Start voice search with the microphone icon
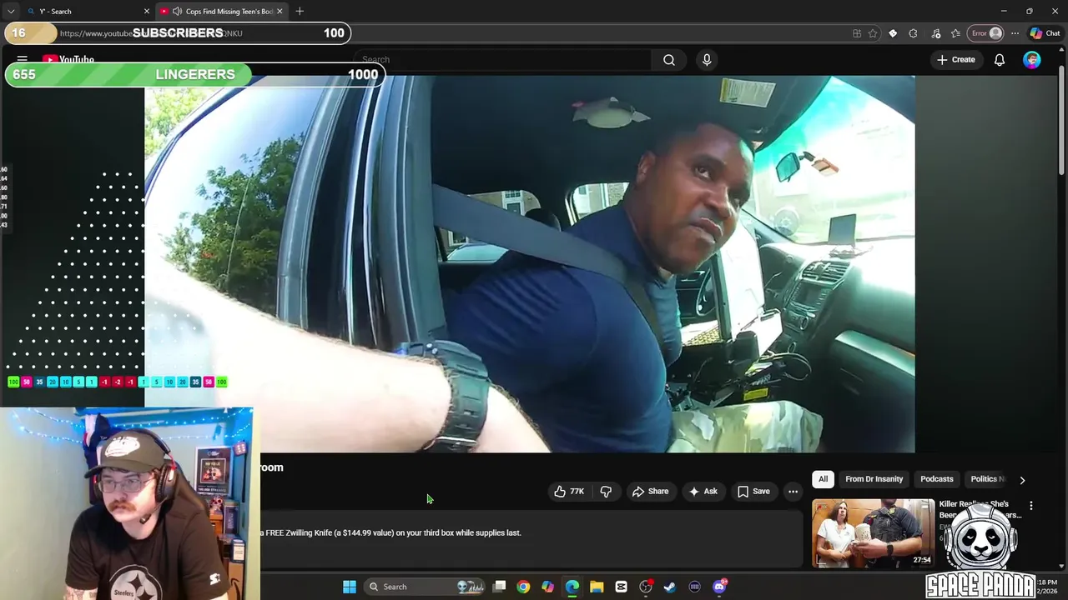The width and height of the screenshot is (1068, 600). pyautogui.click(x=707, y=60)
